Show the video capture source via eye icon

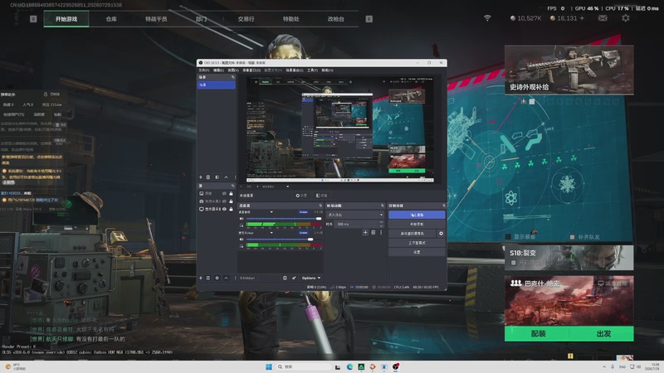(x=224, y=201)
